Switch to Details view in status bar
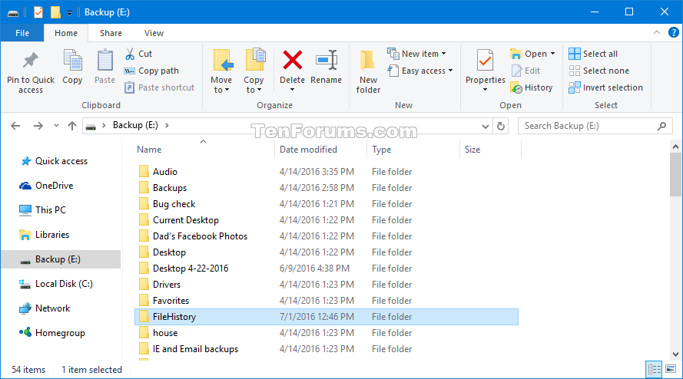Viewport: 683px width, 379px height. coord(655,370)
